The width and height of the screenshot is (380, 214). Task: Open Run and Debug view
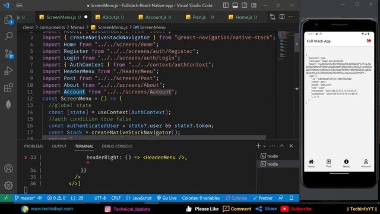click(x=8, y=71)
